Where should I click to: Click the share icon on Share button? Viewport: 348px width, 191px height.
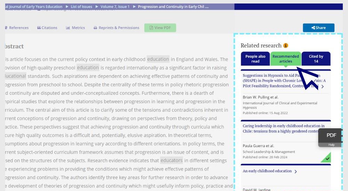click(313, 28)
